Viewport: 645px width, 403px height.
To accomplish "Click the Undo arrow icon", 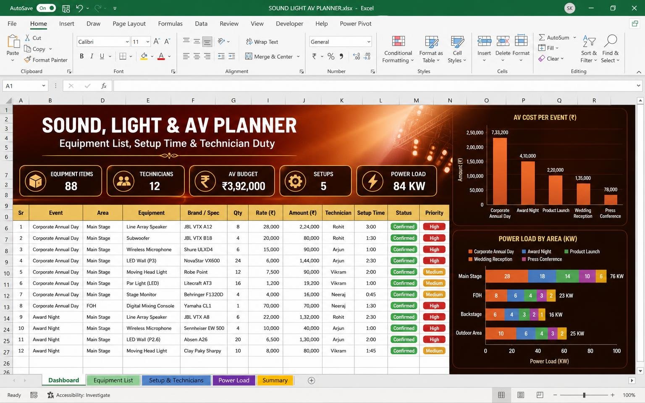I will (x=79, y=8).
